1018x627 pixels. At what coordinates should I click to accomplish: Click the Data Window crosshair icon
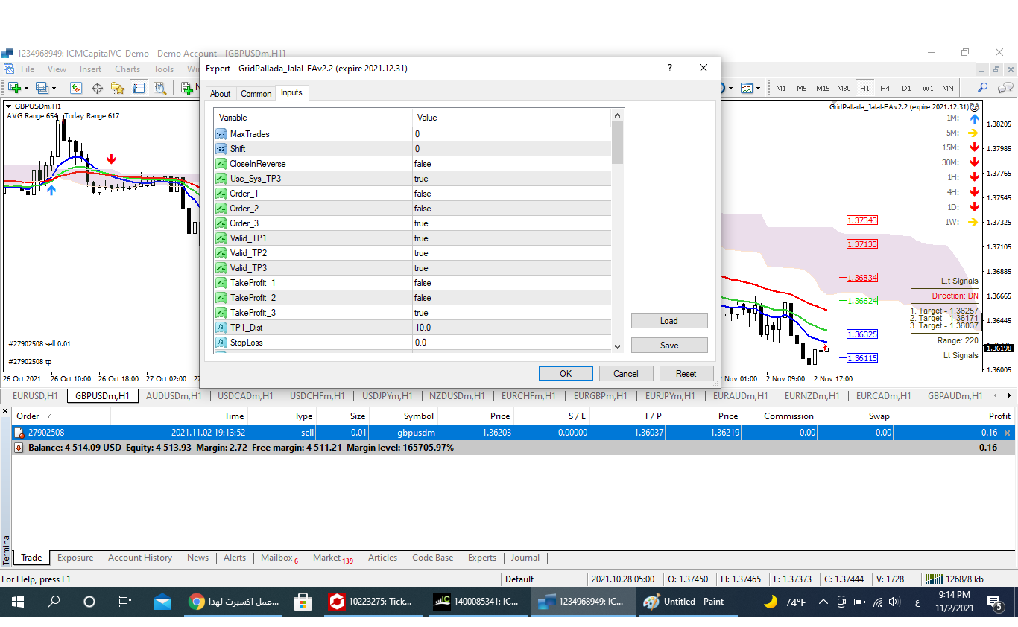pos(97,88)
